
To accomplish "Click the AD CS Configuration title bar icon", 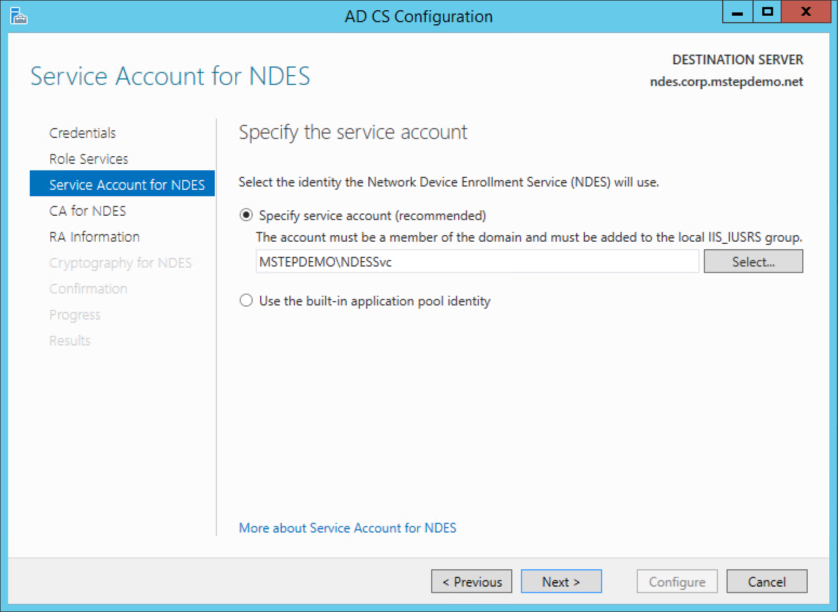I will coord(18,16).
